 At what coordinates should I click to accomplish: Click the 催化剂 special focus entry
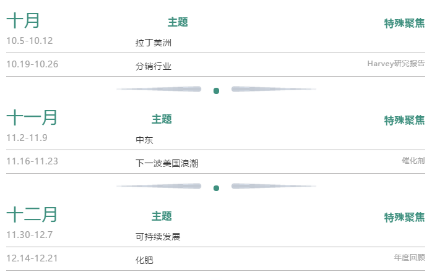click(x=413, y=160)
